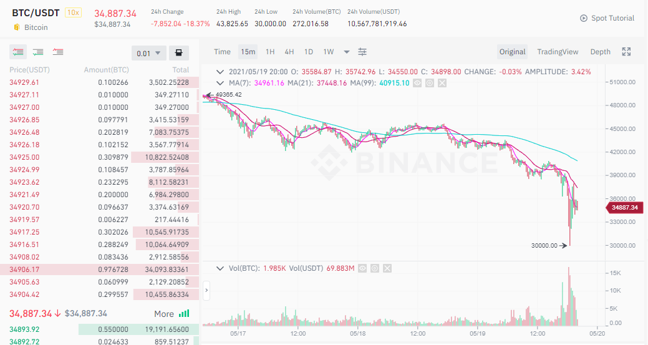
Task: Close the Vol indicator panel
Action: [x=387, y=268]
